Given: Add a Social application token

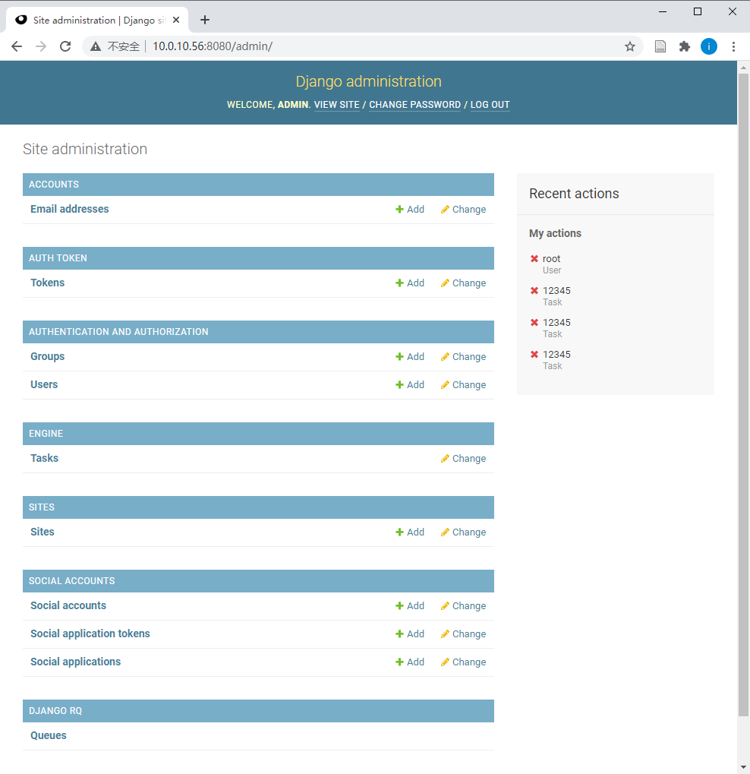Looking at the screenshot, I should pos(410,633).
